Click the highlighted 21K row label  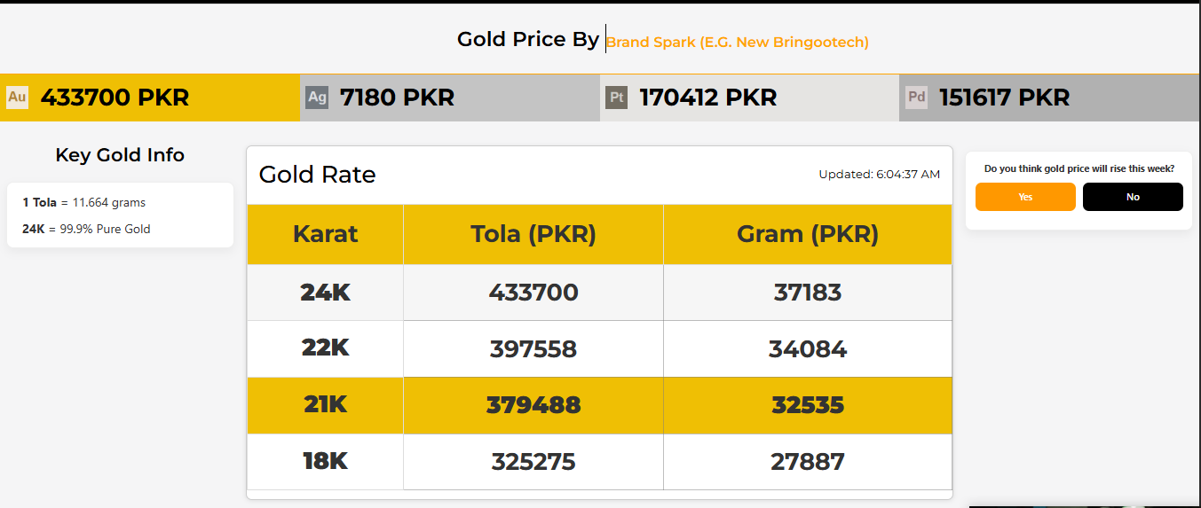point(325,405)
